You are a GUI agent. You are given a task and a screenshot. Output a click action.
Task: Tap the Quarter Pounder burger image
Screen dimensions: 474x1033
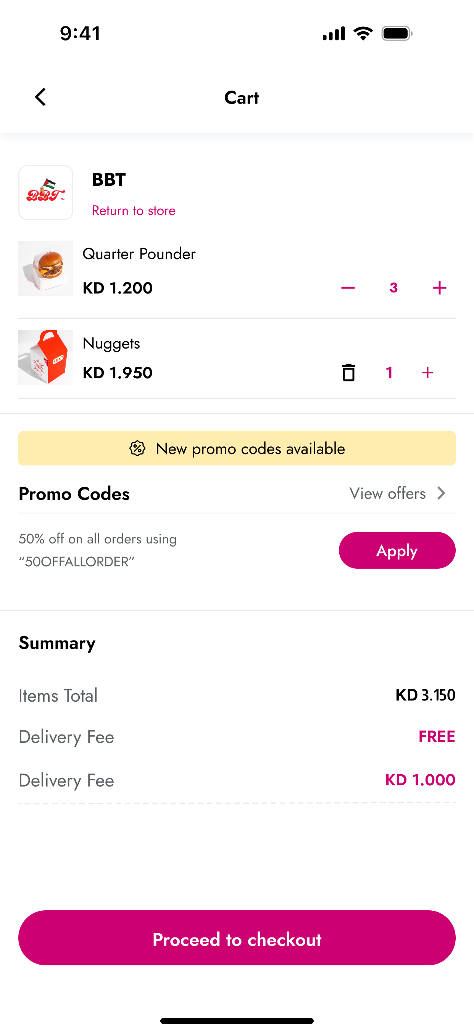click(x=46, y=268)
